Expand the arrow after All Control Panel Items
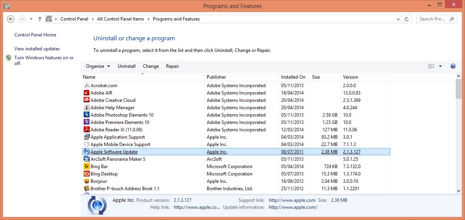Image resolution: width=465 pixels, height=220 pixels. 148,19
